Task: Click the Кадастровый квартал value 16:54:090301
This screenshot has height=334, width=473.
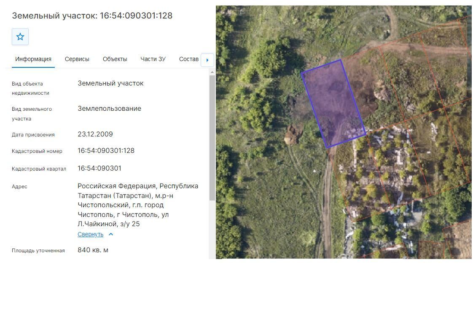Action: (99, 168)
